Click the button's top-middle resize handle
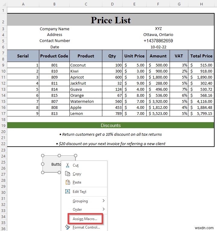Viewport: 217px width, 231px height. pos(59,155)
